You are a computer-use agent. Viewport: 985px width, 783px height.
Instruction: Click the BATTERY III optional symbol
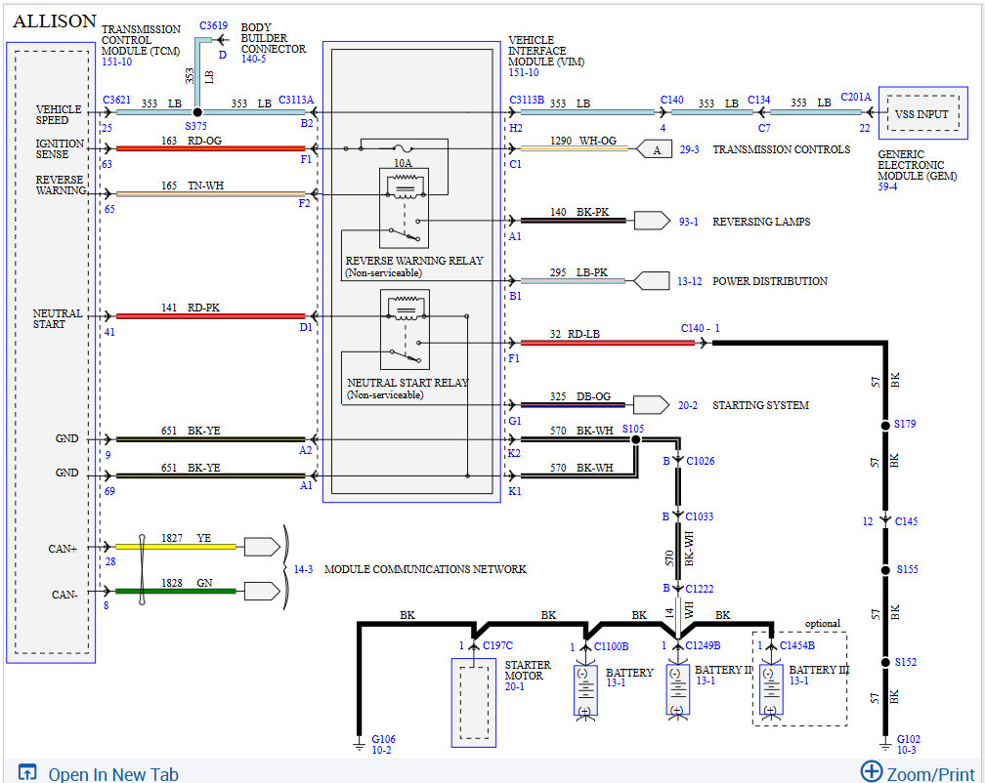pos(771,689)
